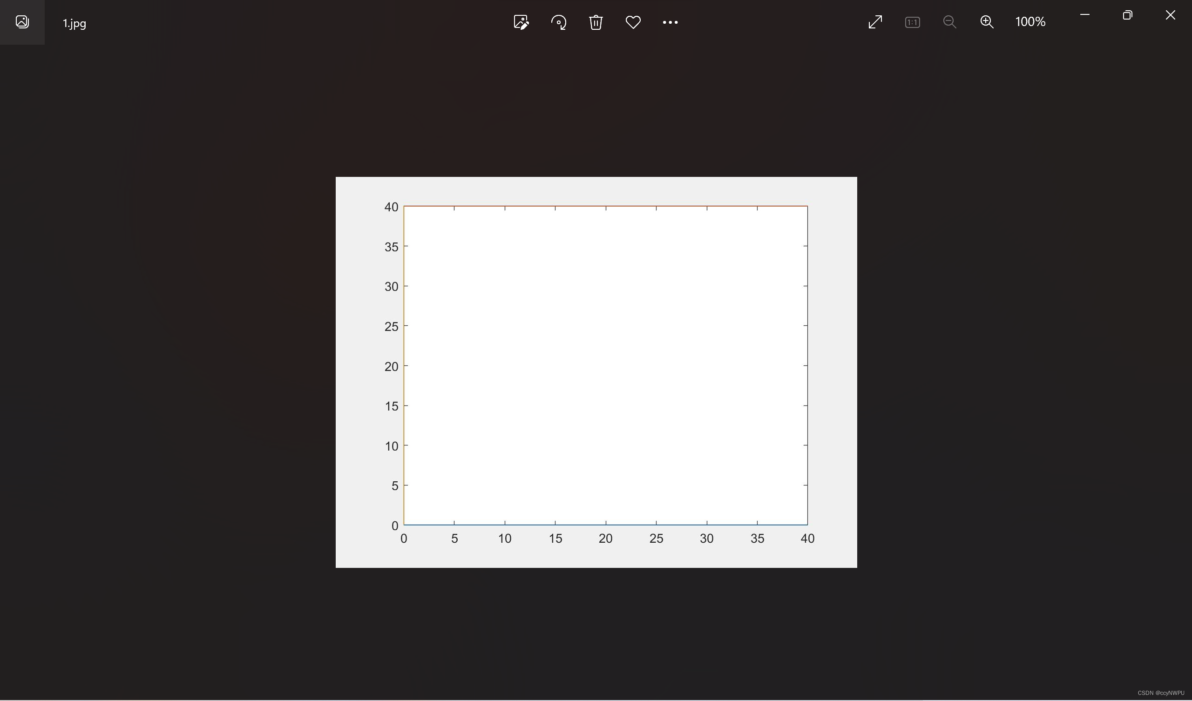Viewport: 1192px width, 701px height.
Task: Open the Edit image tool
Action: [x=520, y=22]
